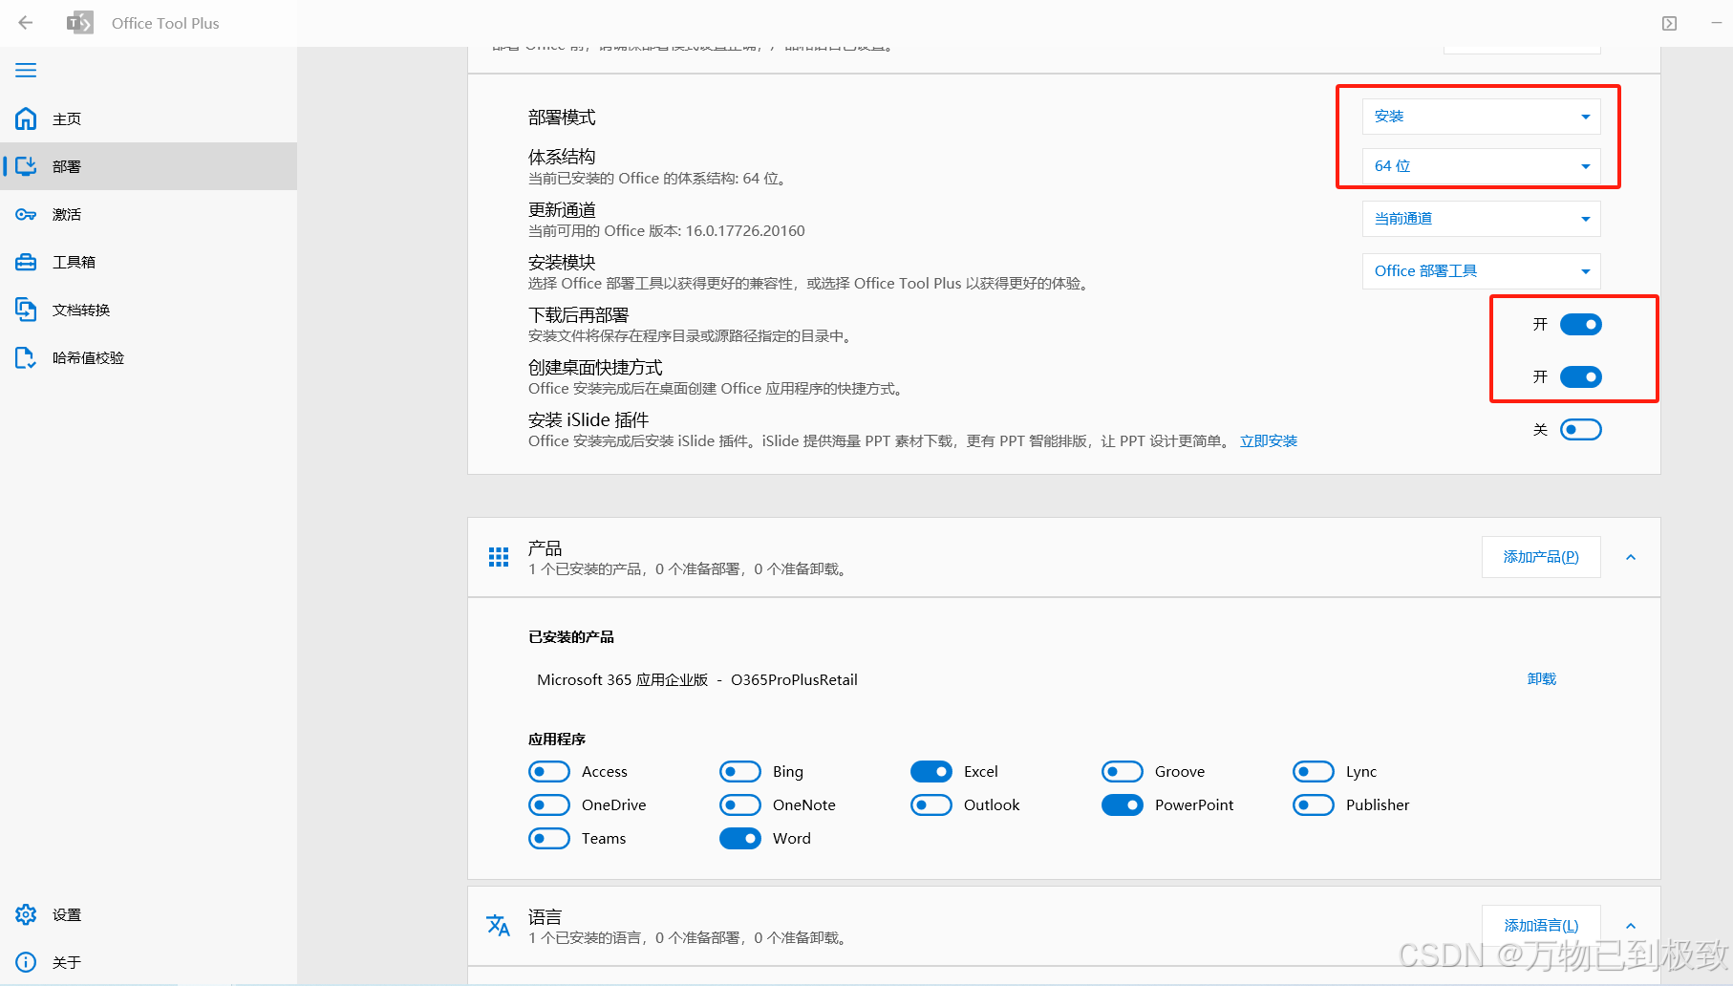The height and width of the screenshot is (986, 1733).
Task: Enable the Groove toggle
Action: click(x=1123, y=771)
